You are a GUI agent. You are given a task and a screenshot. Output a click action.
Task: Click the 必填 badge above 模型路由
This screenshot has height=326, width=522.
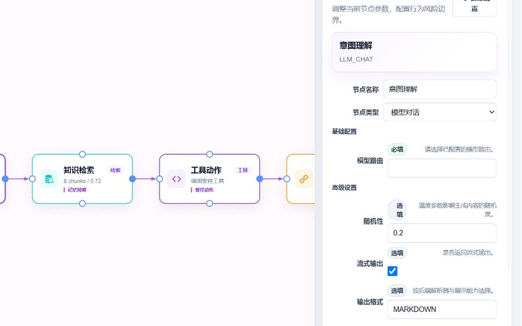tap(397, 149)
